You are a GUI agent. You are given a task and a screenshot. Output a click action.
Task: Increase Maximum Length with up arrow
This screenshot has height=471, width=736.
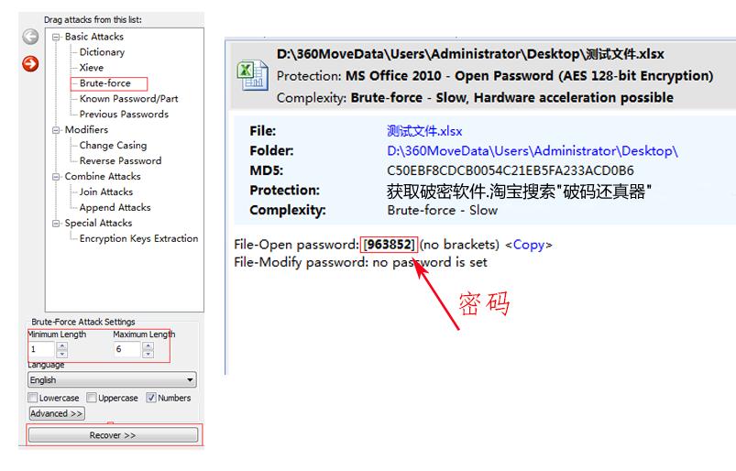tap(148, 346)
